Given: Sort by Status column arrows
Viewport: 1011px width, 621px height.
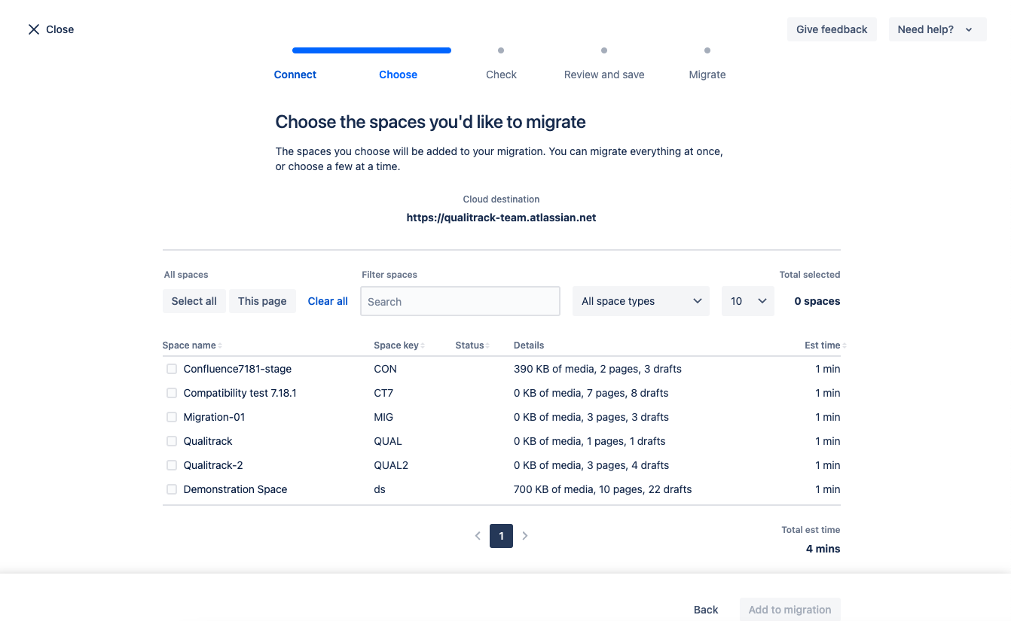Looking at the screenshot, I should tap(488, 346).
